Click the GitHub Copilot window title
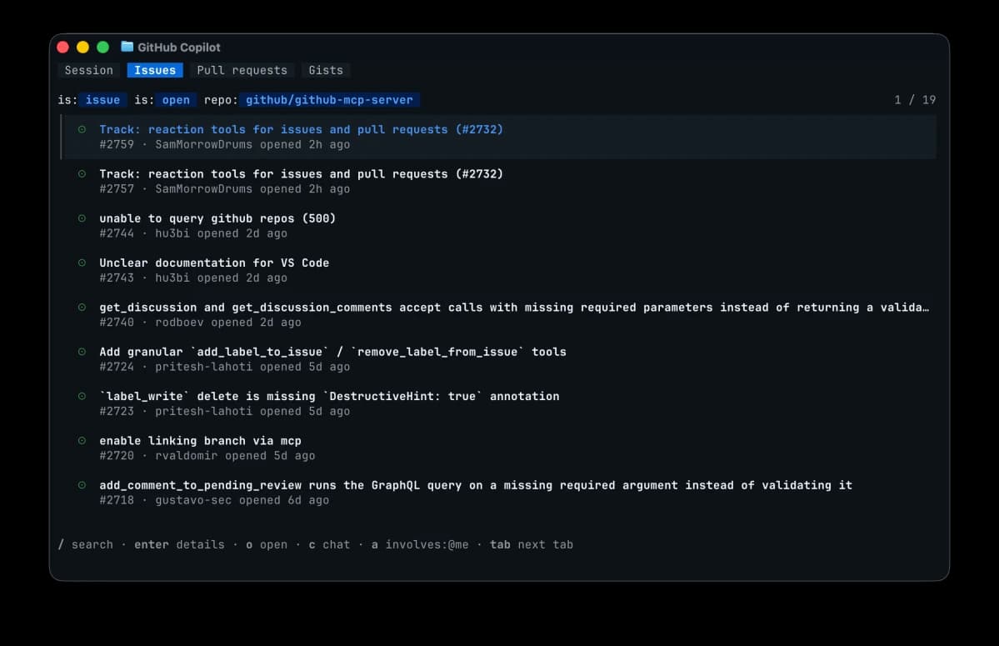 [179, 48]
